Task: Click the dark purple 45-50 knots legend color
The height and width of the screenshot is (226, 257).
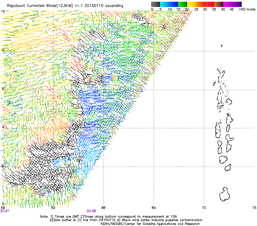Action: pos(237,4)
